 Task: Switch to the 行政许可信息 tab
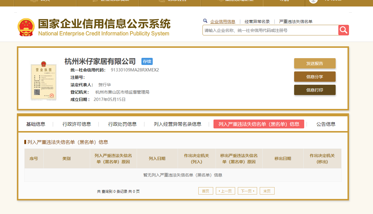coord(77,124)
